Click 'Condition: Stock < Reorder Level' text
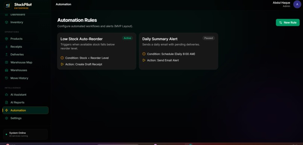The width and height of the screenshot is (303, 145). pyautogui.click(x=87, y=58)
